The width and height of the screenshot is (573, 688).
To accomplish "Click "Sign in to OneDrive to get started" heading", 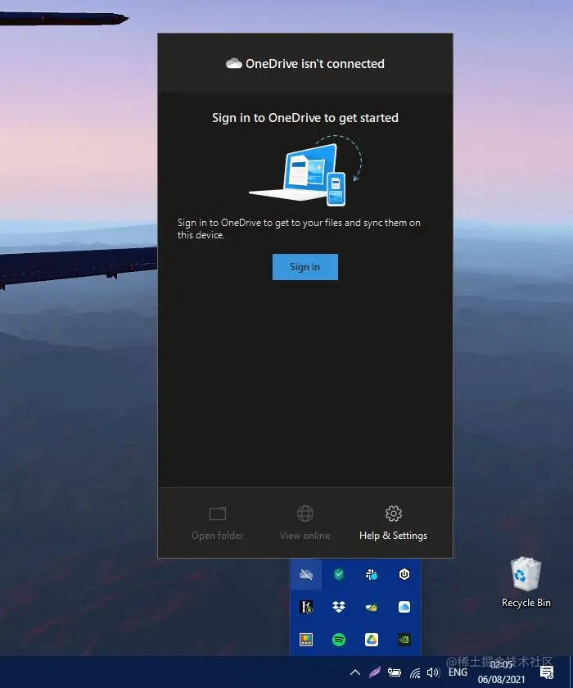I will [x=305, y=118].
